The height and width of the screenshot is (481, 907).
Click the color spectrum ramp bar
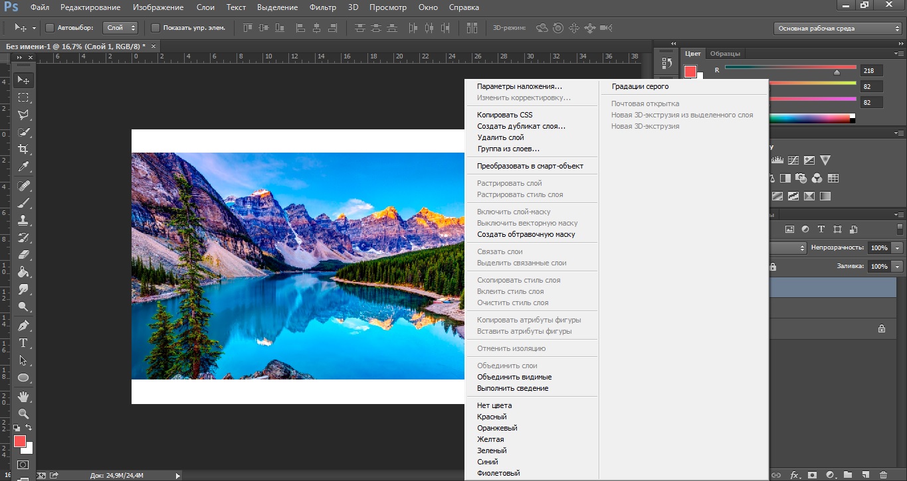click(x=811, y=118)
